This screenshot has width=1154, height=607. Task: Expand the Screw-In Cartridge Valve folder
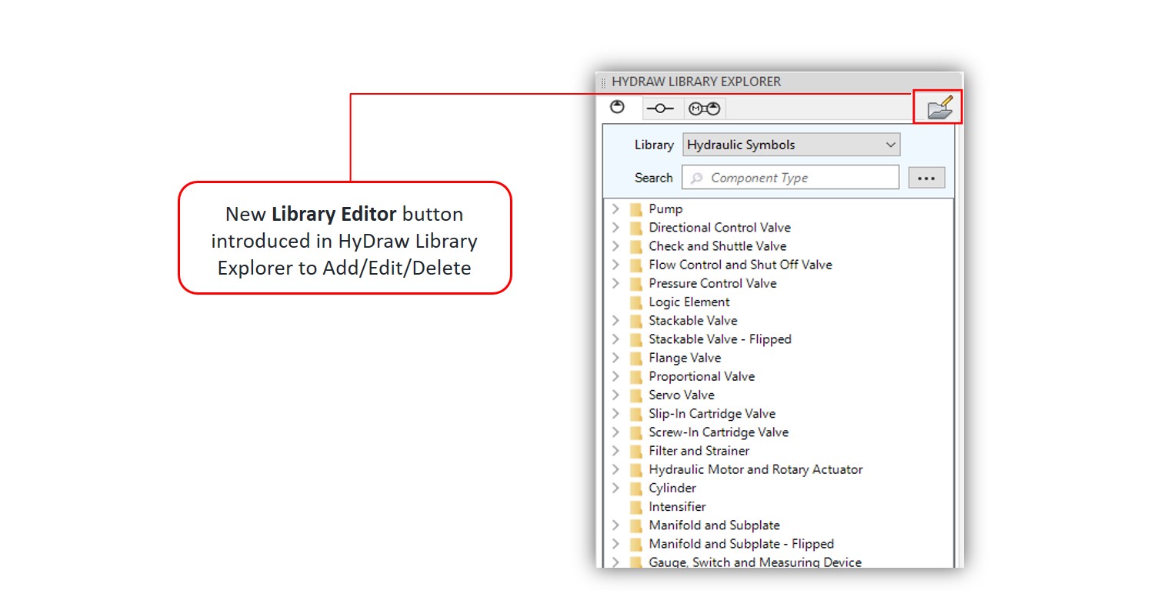point(615,432)
